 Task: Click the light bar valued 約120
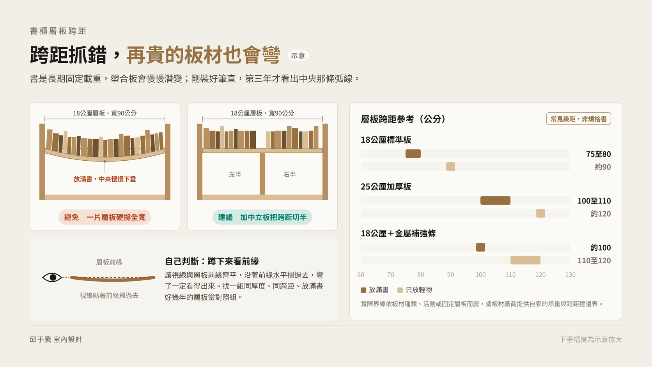(x=540, y=213)
